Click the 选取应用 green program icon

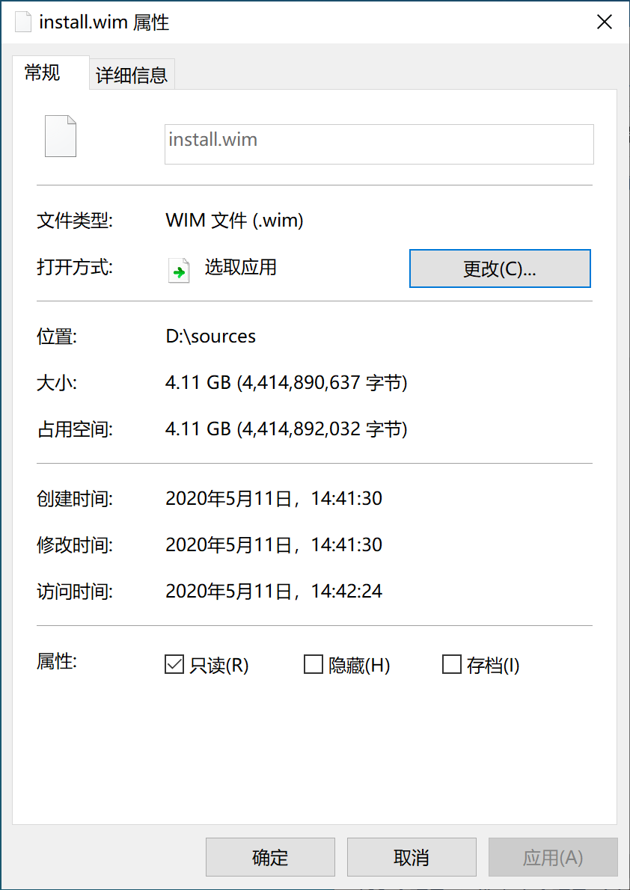click(179, 271)
